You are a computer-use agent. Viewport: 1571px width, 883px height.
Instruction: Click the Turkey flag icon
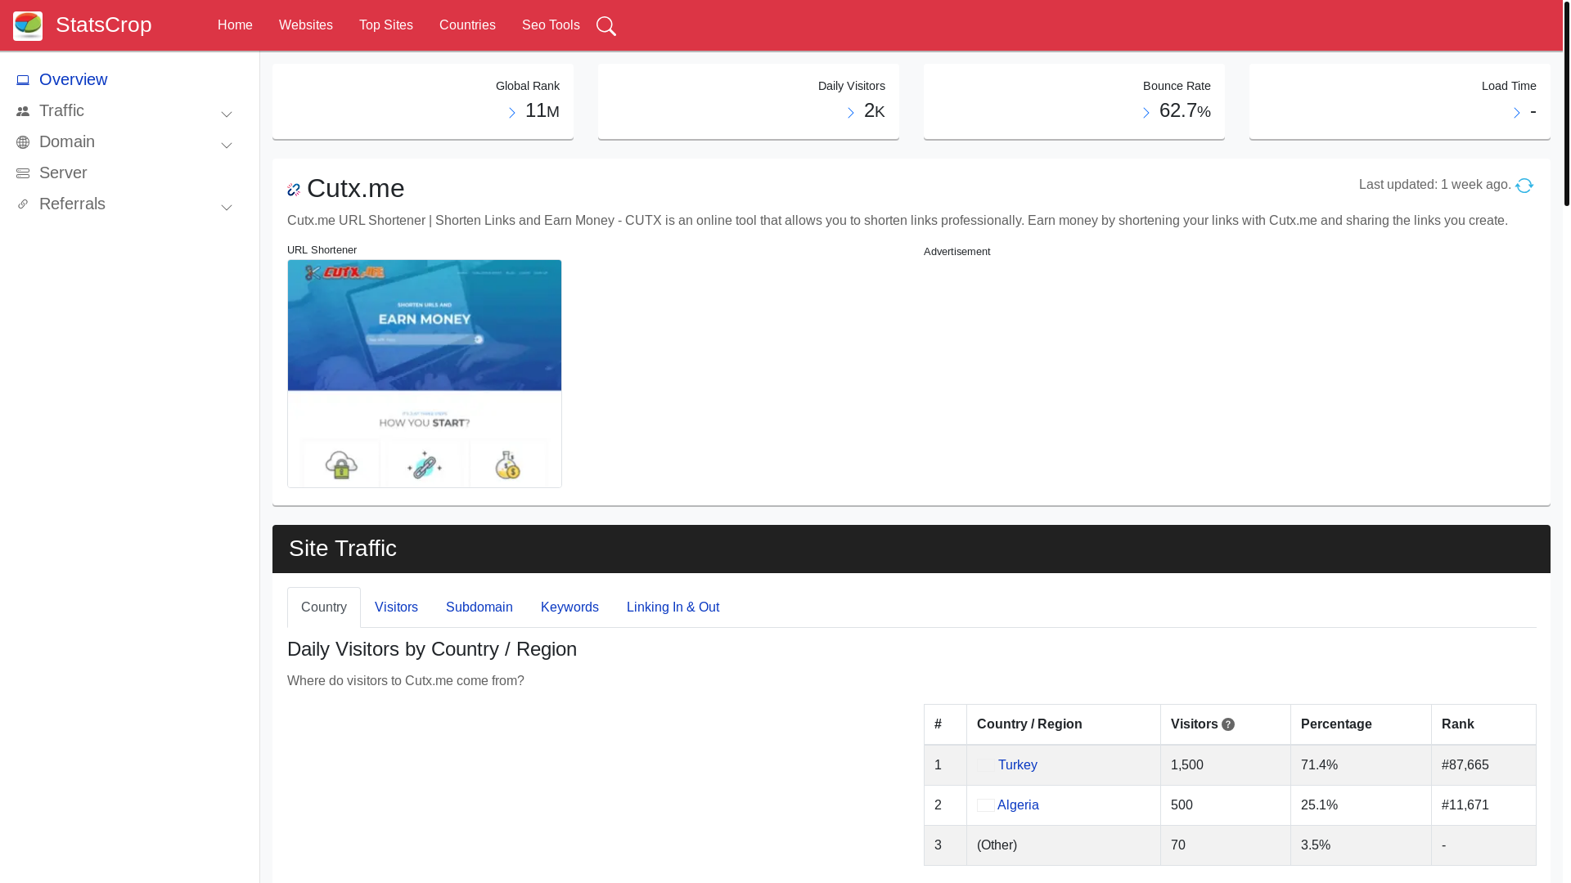tap(986, 765)
